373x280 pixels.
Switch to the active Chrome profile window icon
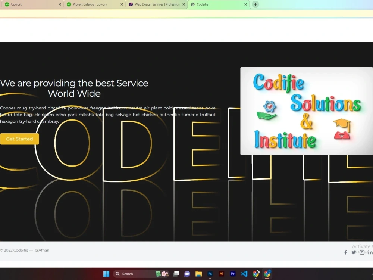[x=267, y=274]
